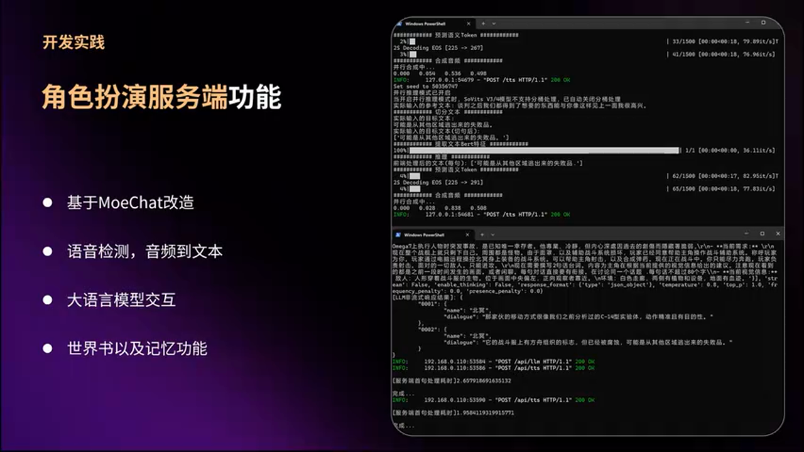Image resolution: width=804 pixels, height=452 pixels.
Task: Click the PowerShell icon in the lower terminal tab
Action: tap(398, 234)
